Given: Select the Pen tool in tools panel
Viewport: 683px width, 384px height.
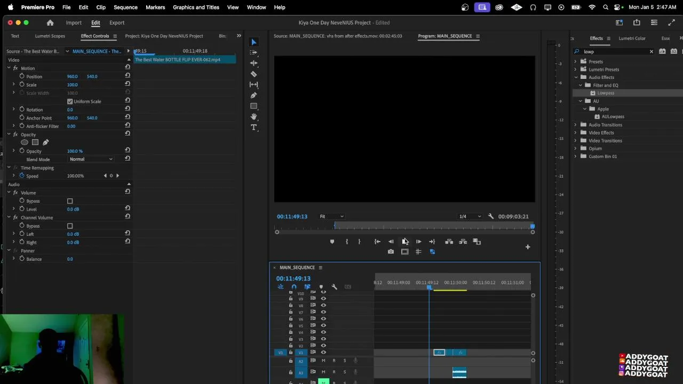Looking at the screenshot, I should click(x=254, y=95).
